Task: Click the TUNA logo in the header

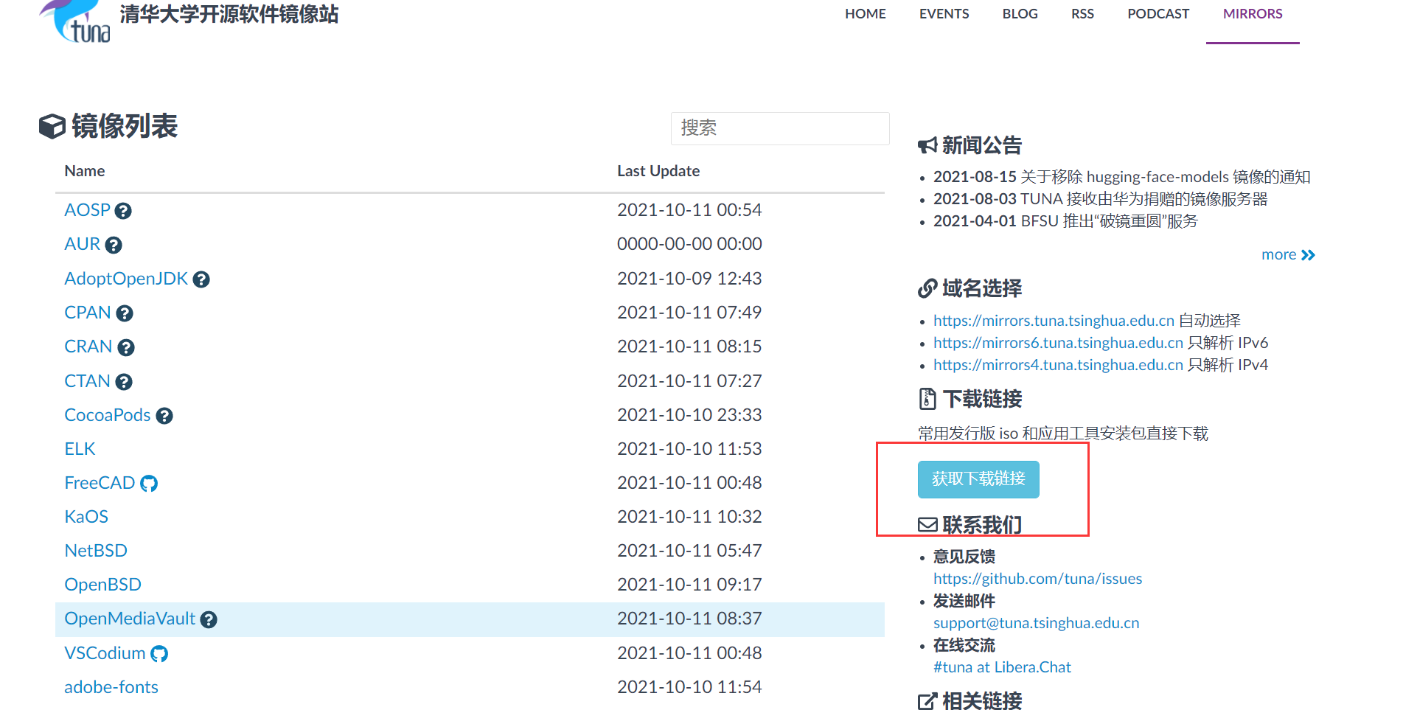Action: [x=75, y=21]
